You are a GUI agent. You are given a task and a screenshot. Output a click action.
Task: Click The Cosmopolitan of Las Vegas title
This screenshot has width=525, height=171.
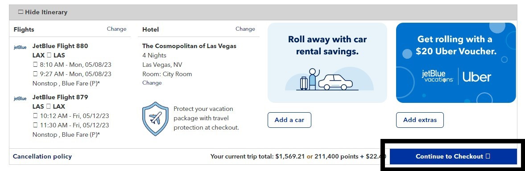point(189,46)
